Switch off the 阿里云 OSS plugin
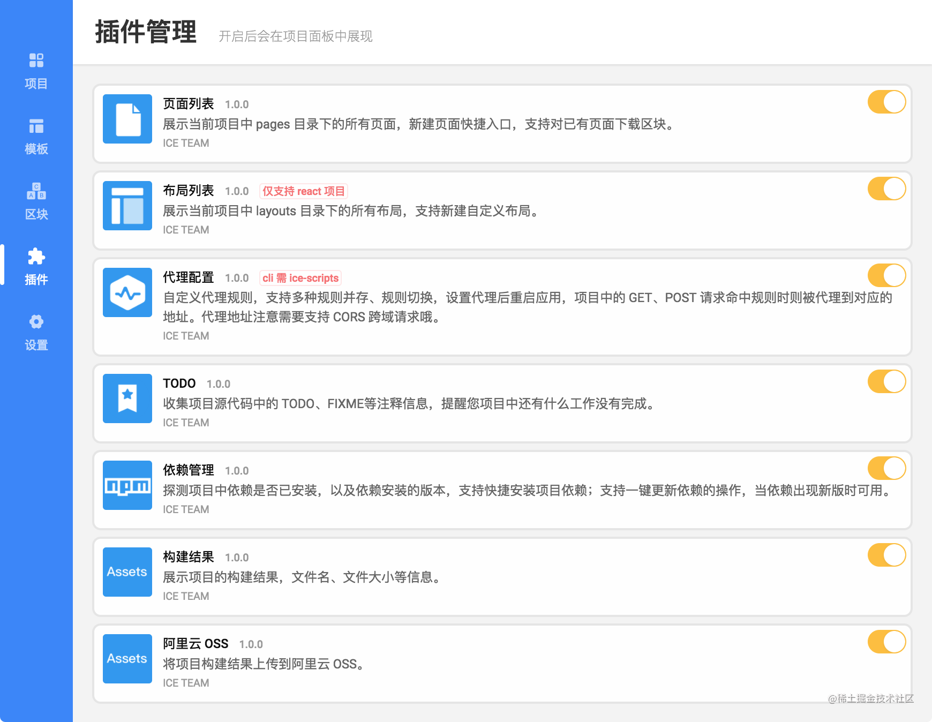The width and height of the screenshot is (932, 722). [886, 642]
